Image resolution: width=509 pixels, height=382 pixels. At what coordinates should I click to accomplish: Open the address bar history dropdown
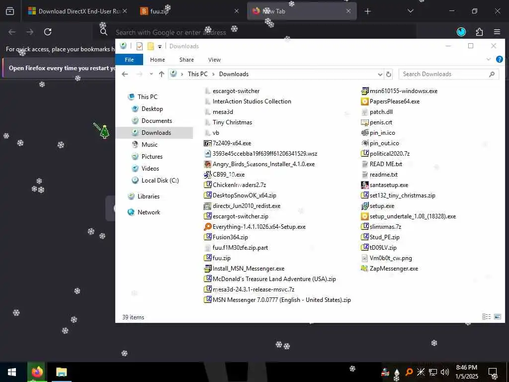click(380, 75)
